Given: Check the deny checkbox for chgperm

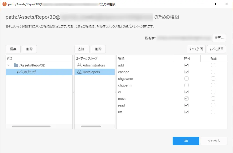Looking at the screenshot, I should coord(213,85).
